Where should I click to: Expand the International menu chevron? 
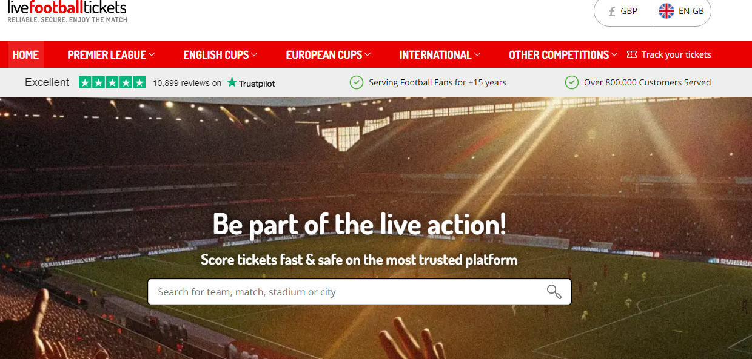click(x=477, y=54)
